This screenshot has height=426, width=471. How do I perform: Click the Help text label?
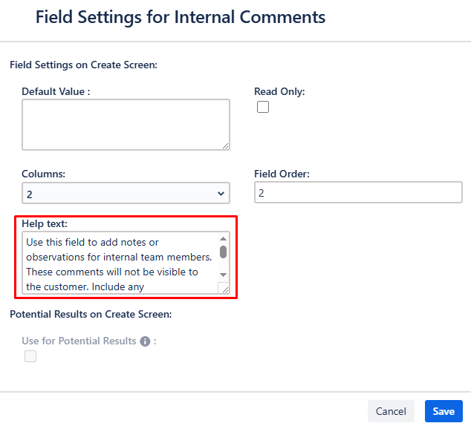pyautogui.click(x=45, y=224)
